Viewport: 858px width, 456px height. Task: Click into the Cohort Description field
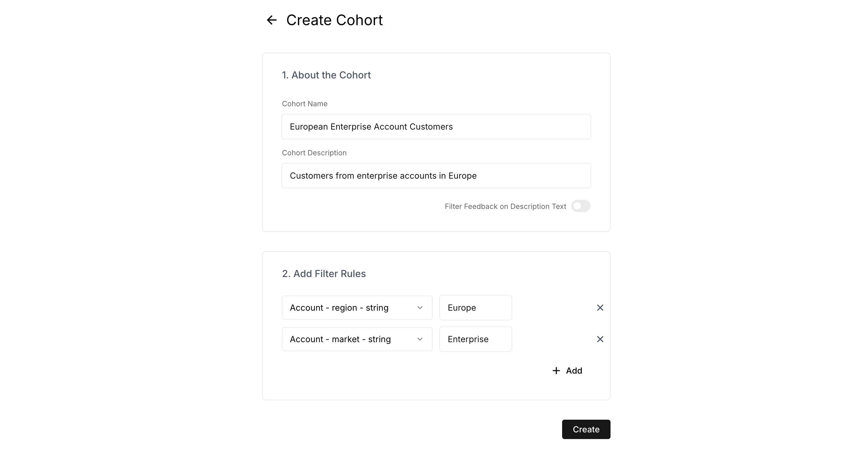click(436, 176)
